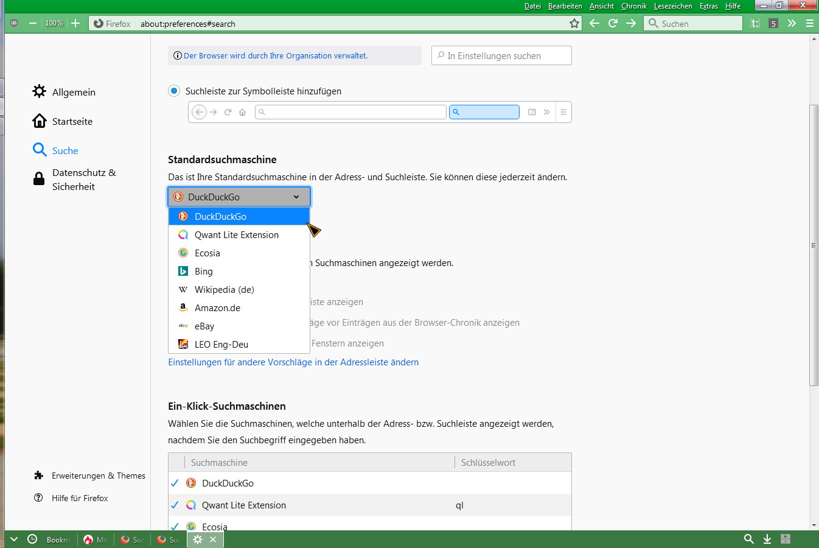Select Suchleiste zur Symbolleiste hinzufügen radio button

tap(174, 91)
